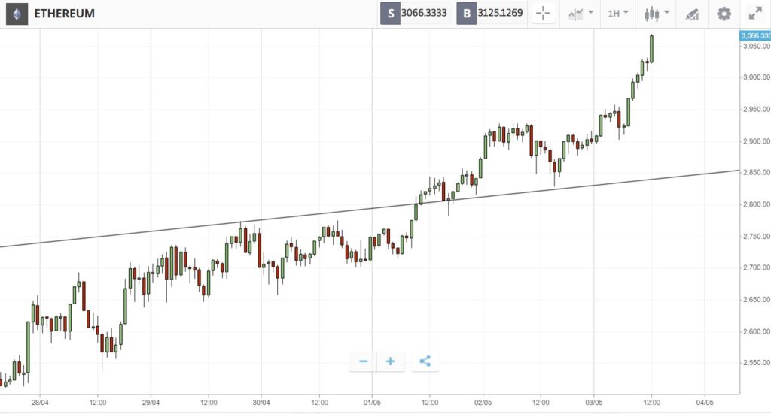This screenshot has width=771, height=414.
Task: Click the latest green candlestick
Action: [x=651, y=48]
